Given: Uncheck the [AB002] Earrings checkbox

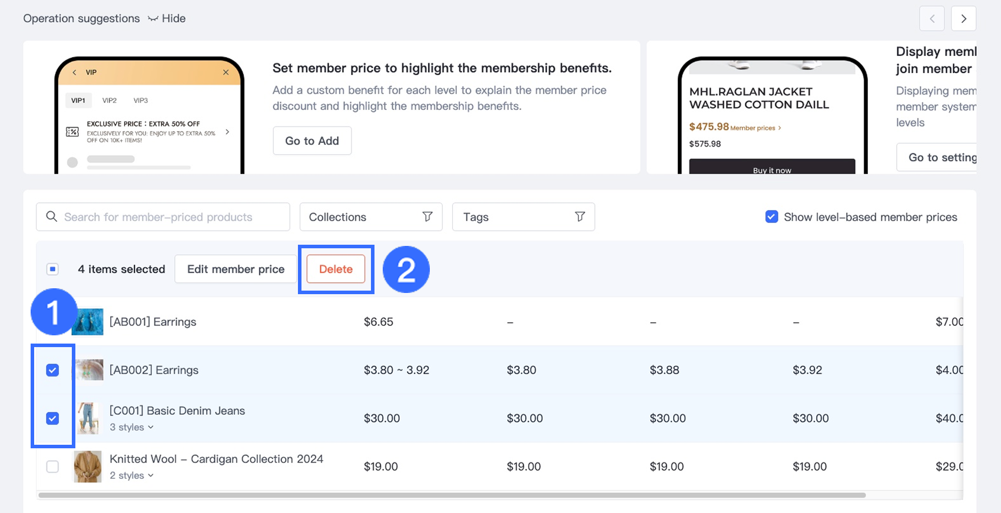Looking at the screenshot, I should (x=52, y=370).
